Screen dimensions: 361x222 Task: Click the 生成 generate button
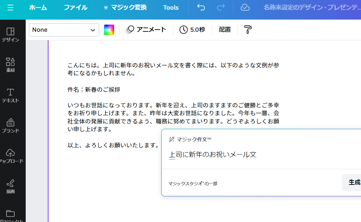pyautogui.click(x=352, y=182)
